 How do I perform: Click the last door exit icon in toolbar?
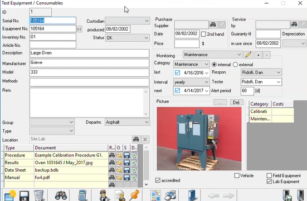coord(300,195)
